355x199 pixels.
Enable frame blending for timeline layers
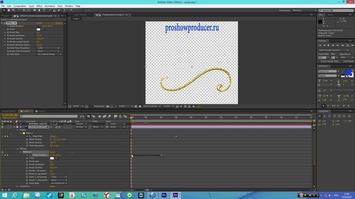coord(104,117)
